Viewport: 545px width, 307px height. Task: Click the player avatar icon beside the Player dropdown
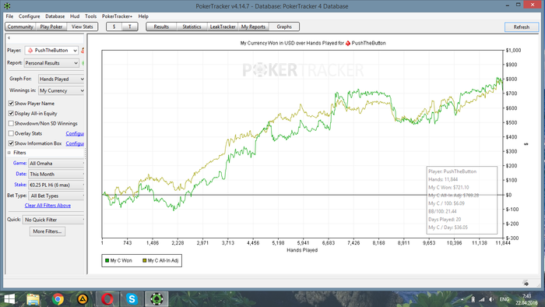[83, 51]
